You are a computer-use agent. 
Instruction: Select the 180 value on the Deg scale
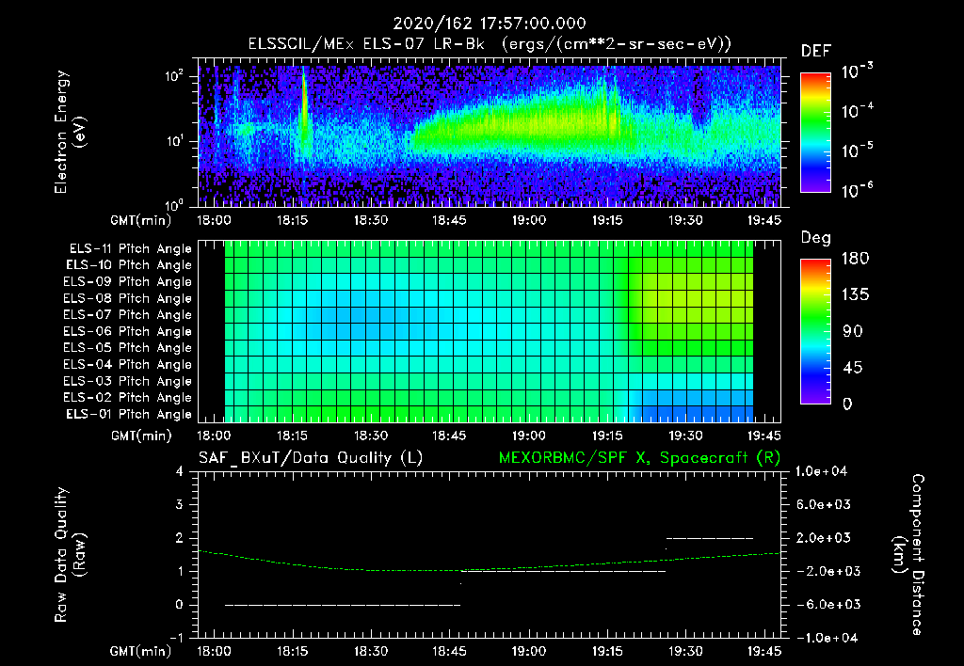[x=855, y=259]
